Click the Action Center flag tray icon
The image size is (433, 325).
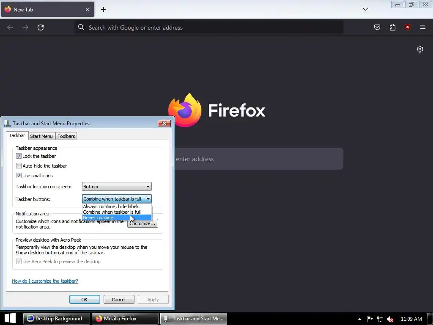tap(370, 319)
